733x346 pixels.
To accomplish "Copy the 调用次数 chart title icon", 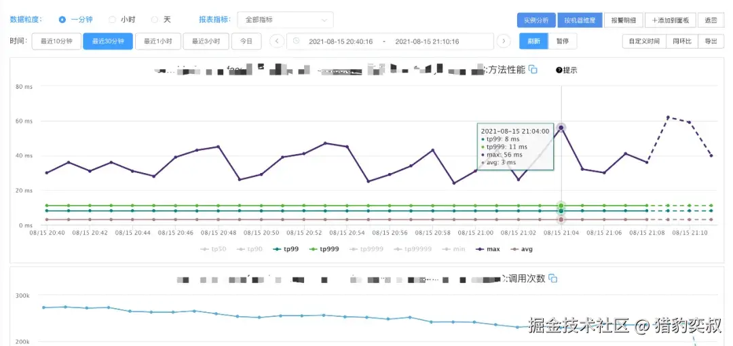I will click(552, 278).
